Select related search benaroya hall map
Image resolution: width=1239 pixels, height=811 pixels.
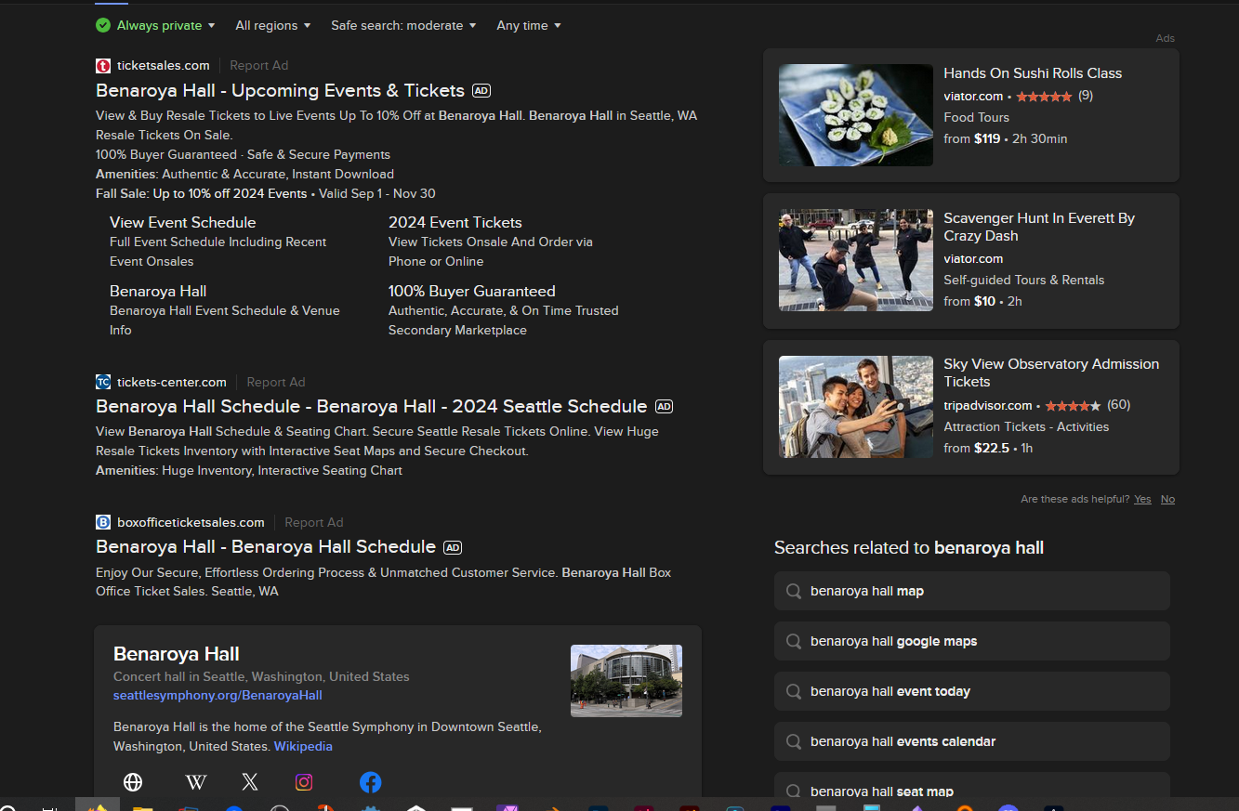coord(971,591)
